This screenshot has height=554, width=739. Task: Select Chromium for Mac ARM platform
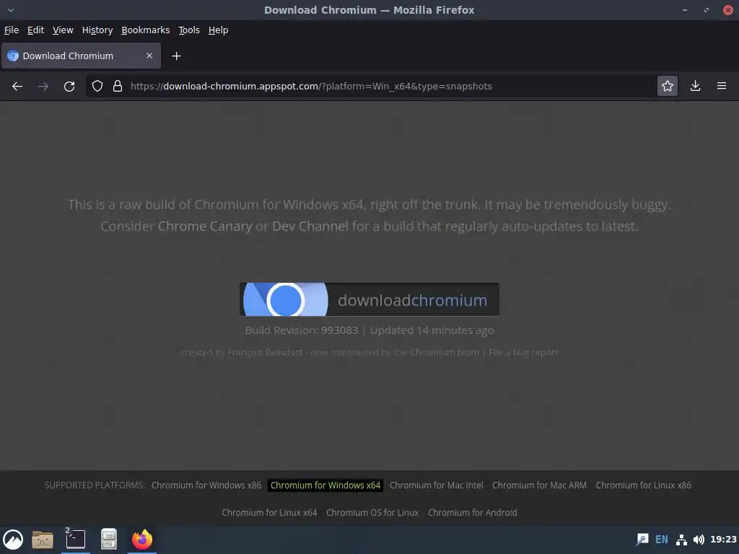[539, 485]
